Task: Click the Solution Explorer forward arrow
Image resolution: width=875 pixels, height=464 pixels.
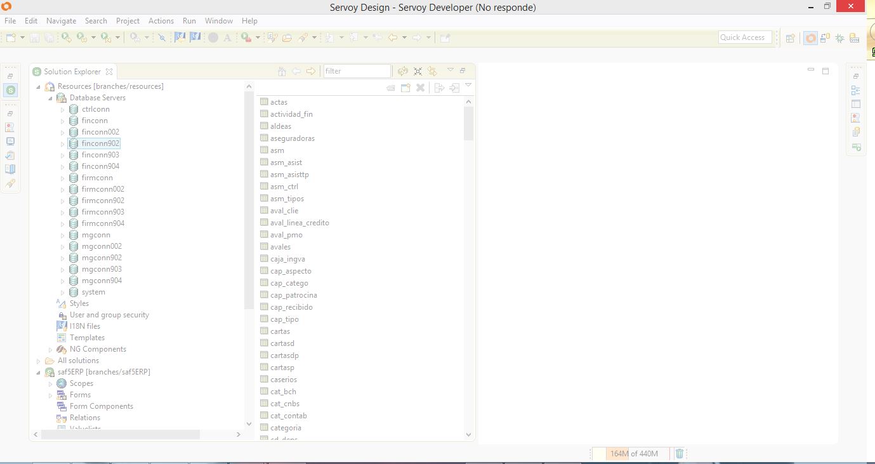Action: point(311,71)
